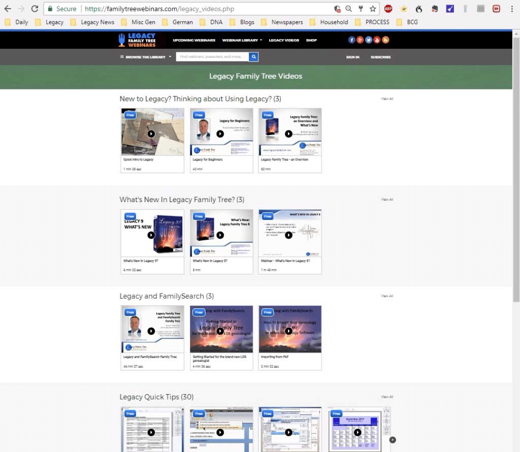
Task: Play the What's New in Legacy 8 five-minute video
Action: tap(220, 235)
